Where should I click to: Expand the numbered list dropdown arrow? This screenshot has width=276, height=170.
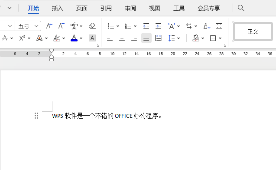[x=135, y=26]
